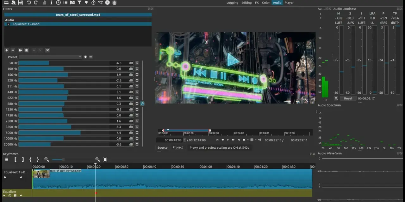Open the History icon in toolbar
This screenshot has height=202, width=405.
(101, 3)
